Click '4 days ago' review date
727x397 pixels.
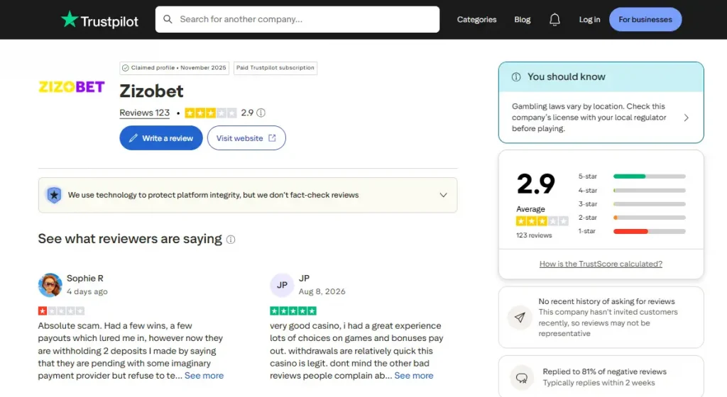pyautogui.click(x=87, y=291)
